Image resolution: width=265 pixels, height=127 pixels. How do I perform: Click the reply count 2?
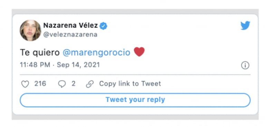[x=73, y=84]
